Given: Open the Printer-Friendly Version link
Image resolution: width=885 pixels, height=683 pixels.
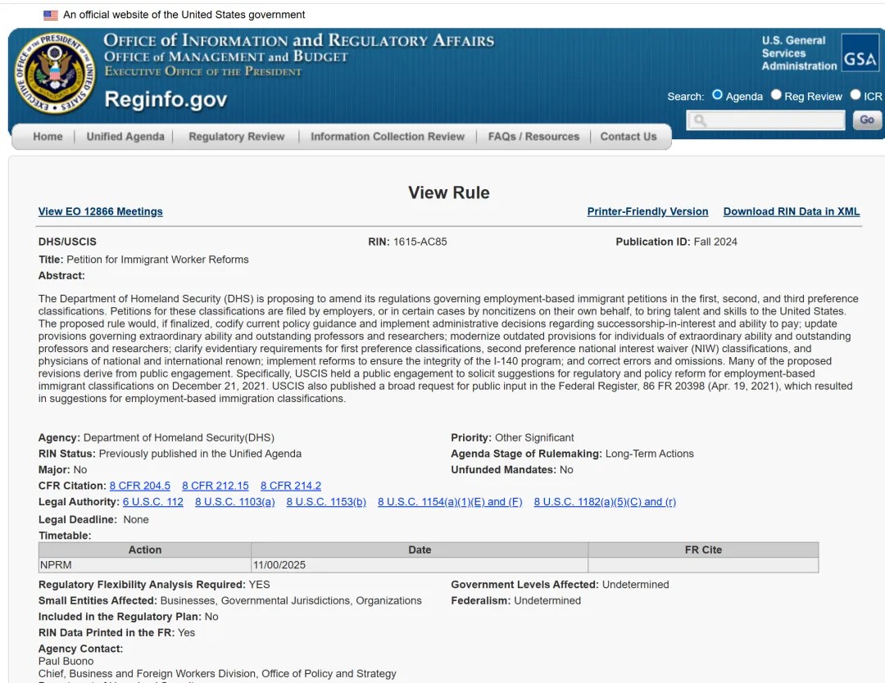Looking at the screenshot, I should 647,211.
